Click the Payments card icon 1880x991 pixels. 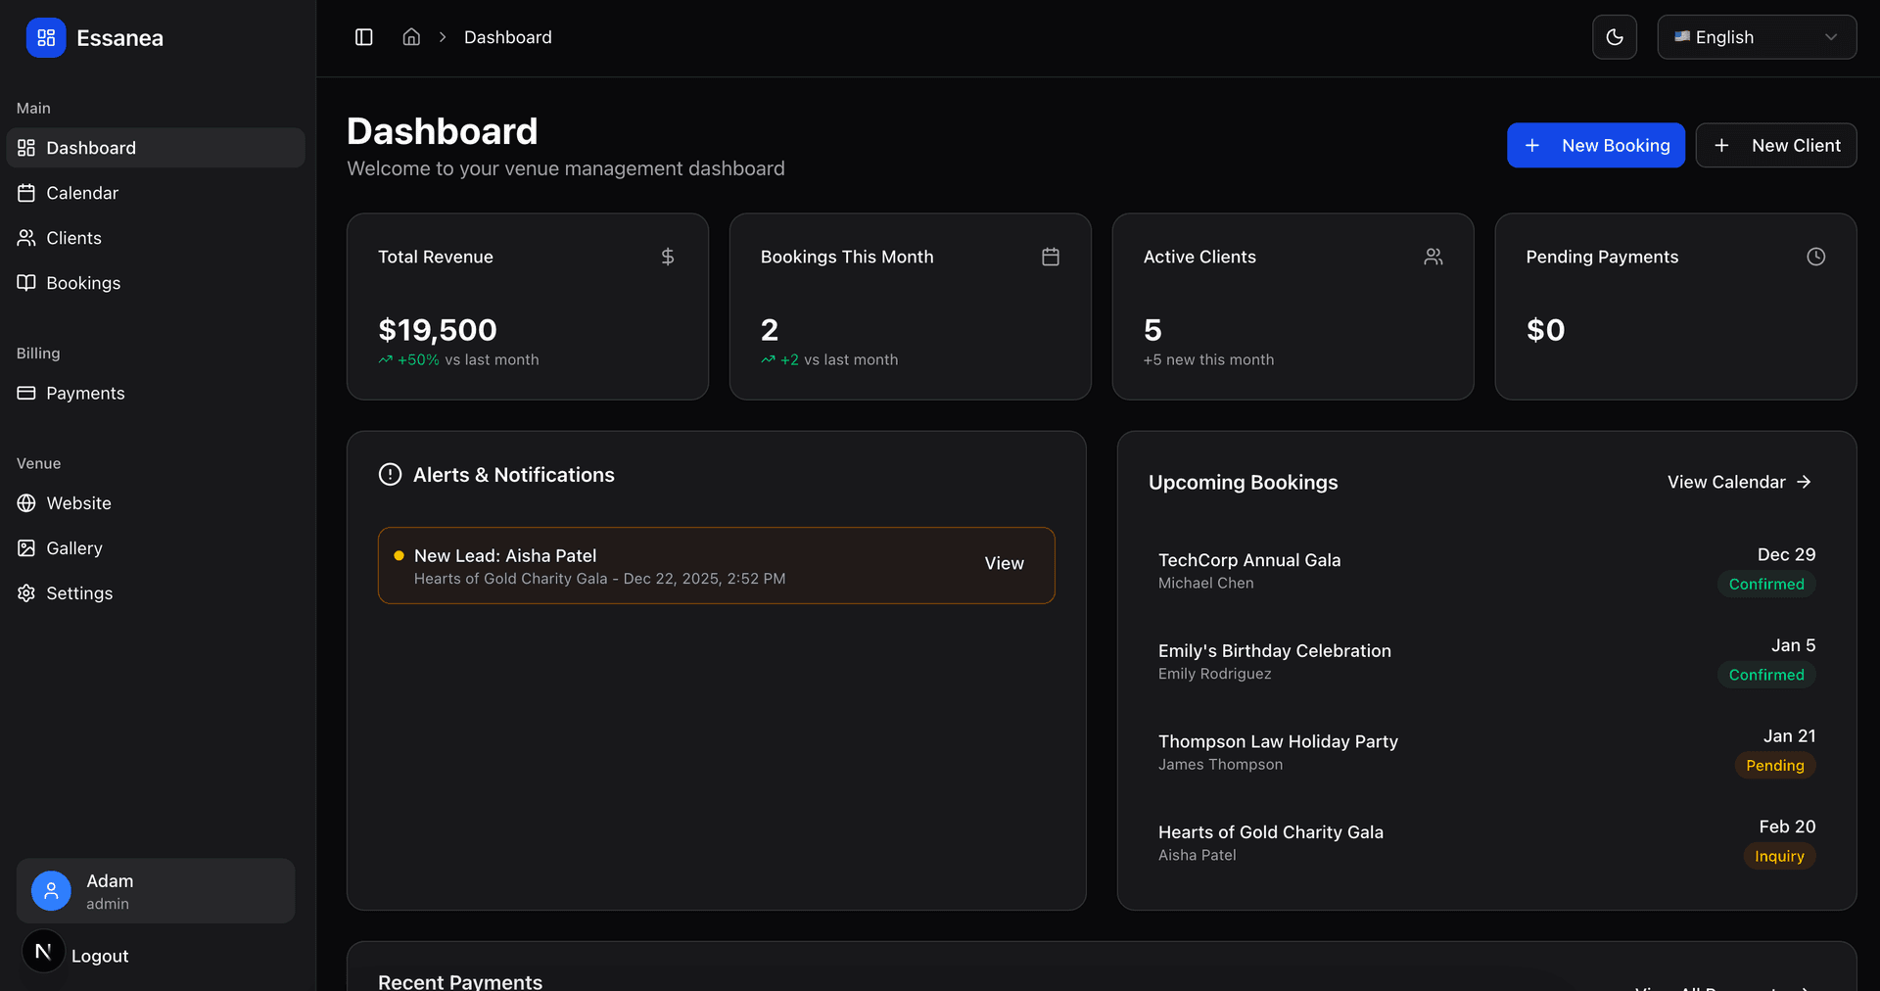click(x=26, y=393)
